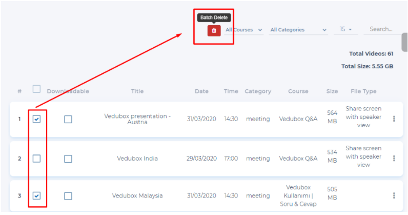Expand the All Categories dropdown

pyautogui.click(x=298, y=30)
